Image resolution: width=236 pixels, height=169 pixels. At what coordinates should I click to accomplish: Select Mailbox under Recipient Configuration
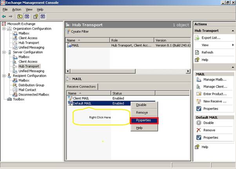[24, 80]
